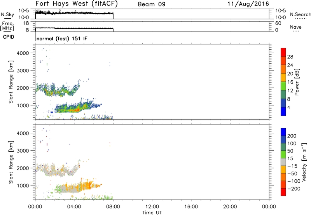
Task: Click the "Power [dB]" color bar title
Action: (x=297, y=82)
